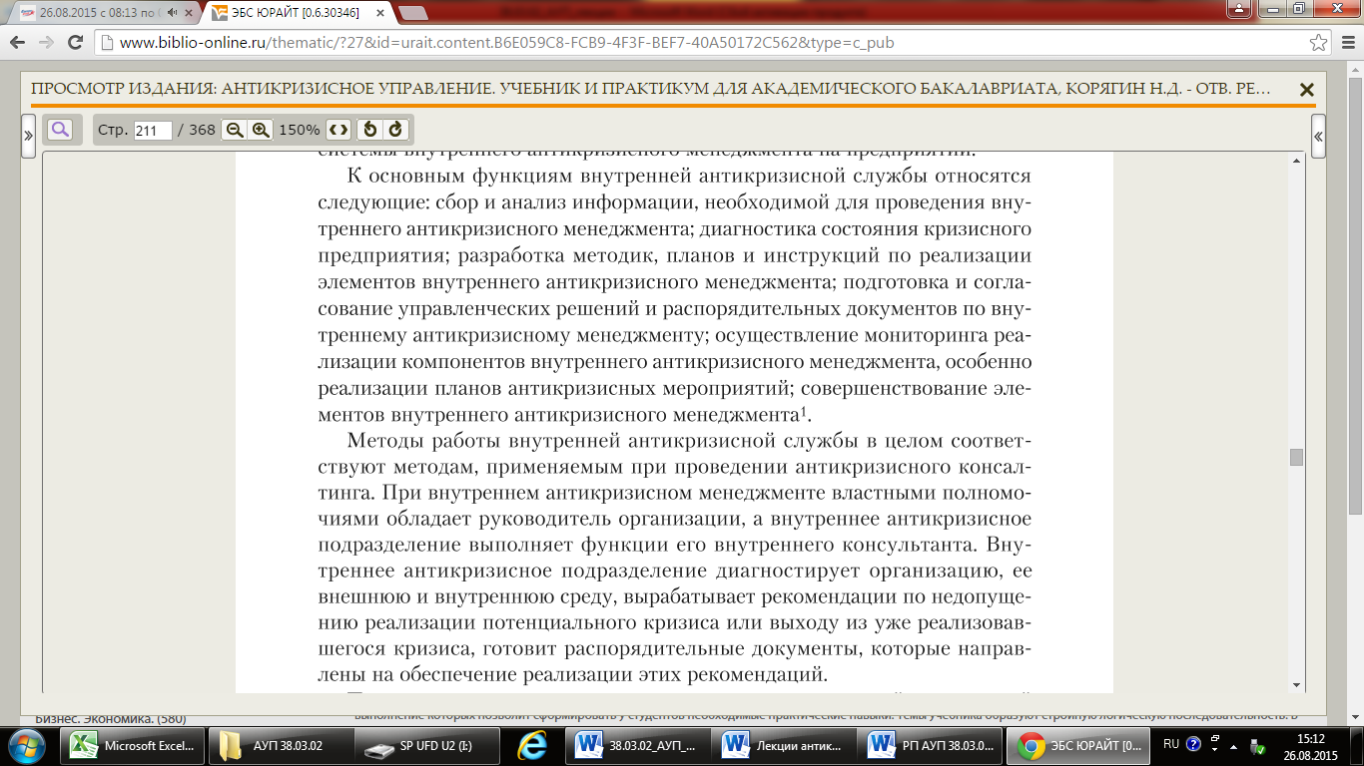Go back in browser history
This screenshot has width=1364, height=766.
pos(18,43)
